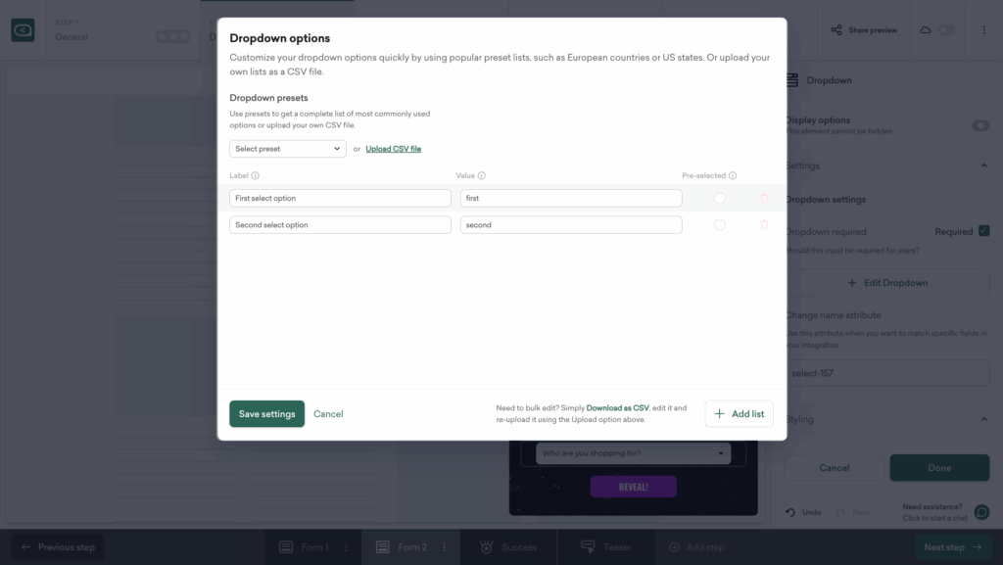Open the Form 1 three-dot options
The image size is (1003, 565).
(346, 547)
